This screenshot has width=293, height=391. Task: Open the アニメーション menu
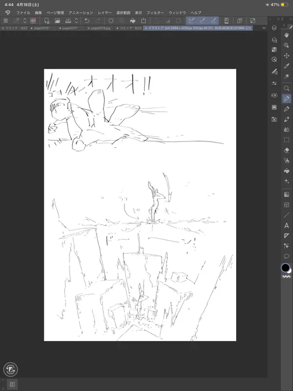pos(81,13)
